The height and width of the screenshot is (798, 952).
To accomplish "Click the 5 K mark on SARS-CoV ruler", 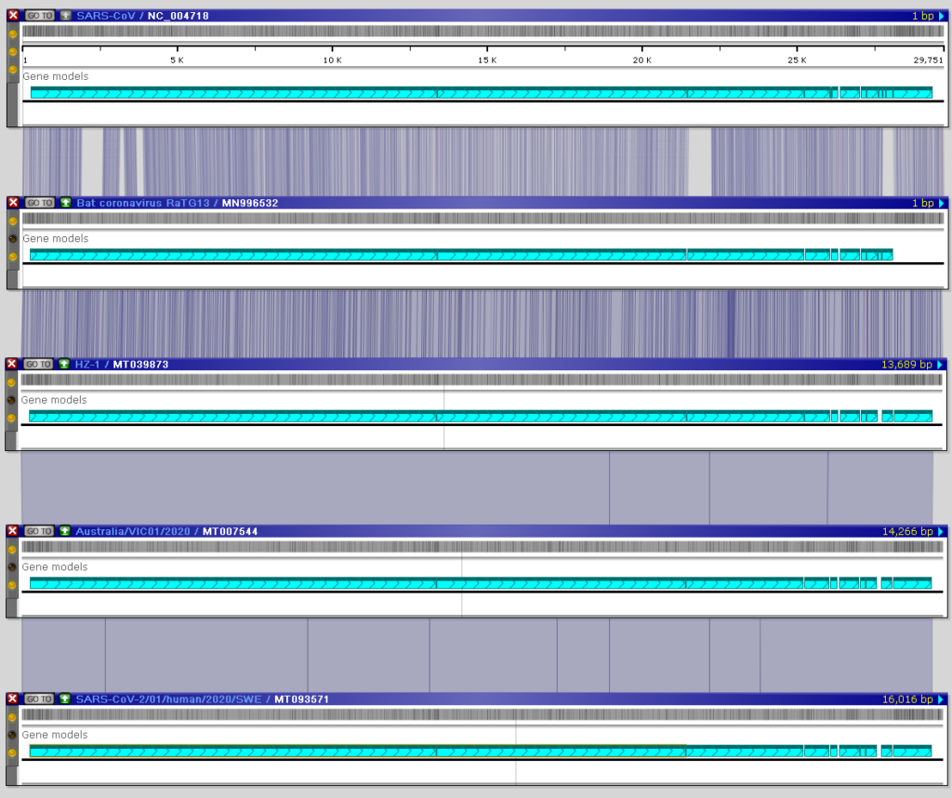I will [178, 60].
